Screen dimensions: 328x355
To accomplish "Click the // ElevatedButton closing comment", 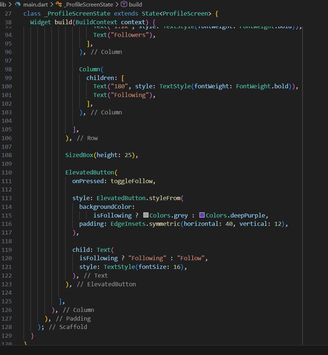I will coord(106,284).
